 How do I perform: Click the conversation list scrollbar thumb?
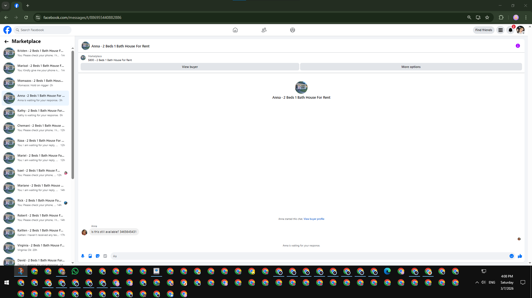[73, 115]
